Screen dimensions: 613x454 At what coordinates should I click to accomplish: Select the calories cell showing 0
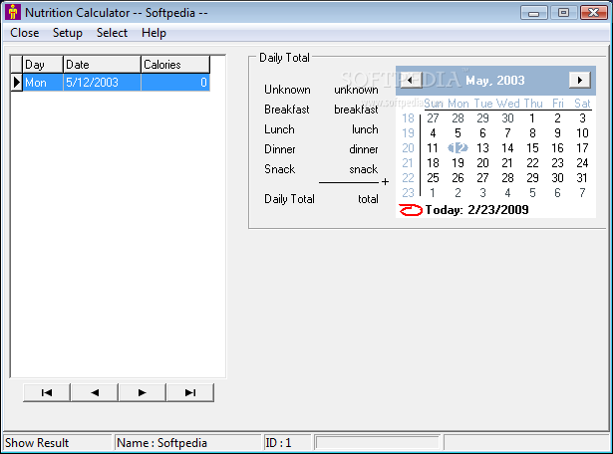[x=175, y=83]
